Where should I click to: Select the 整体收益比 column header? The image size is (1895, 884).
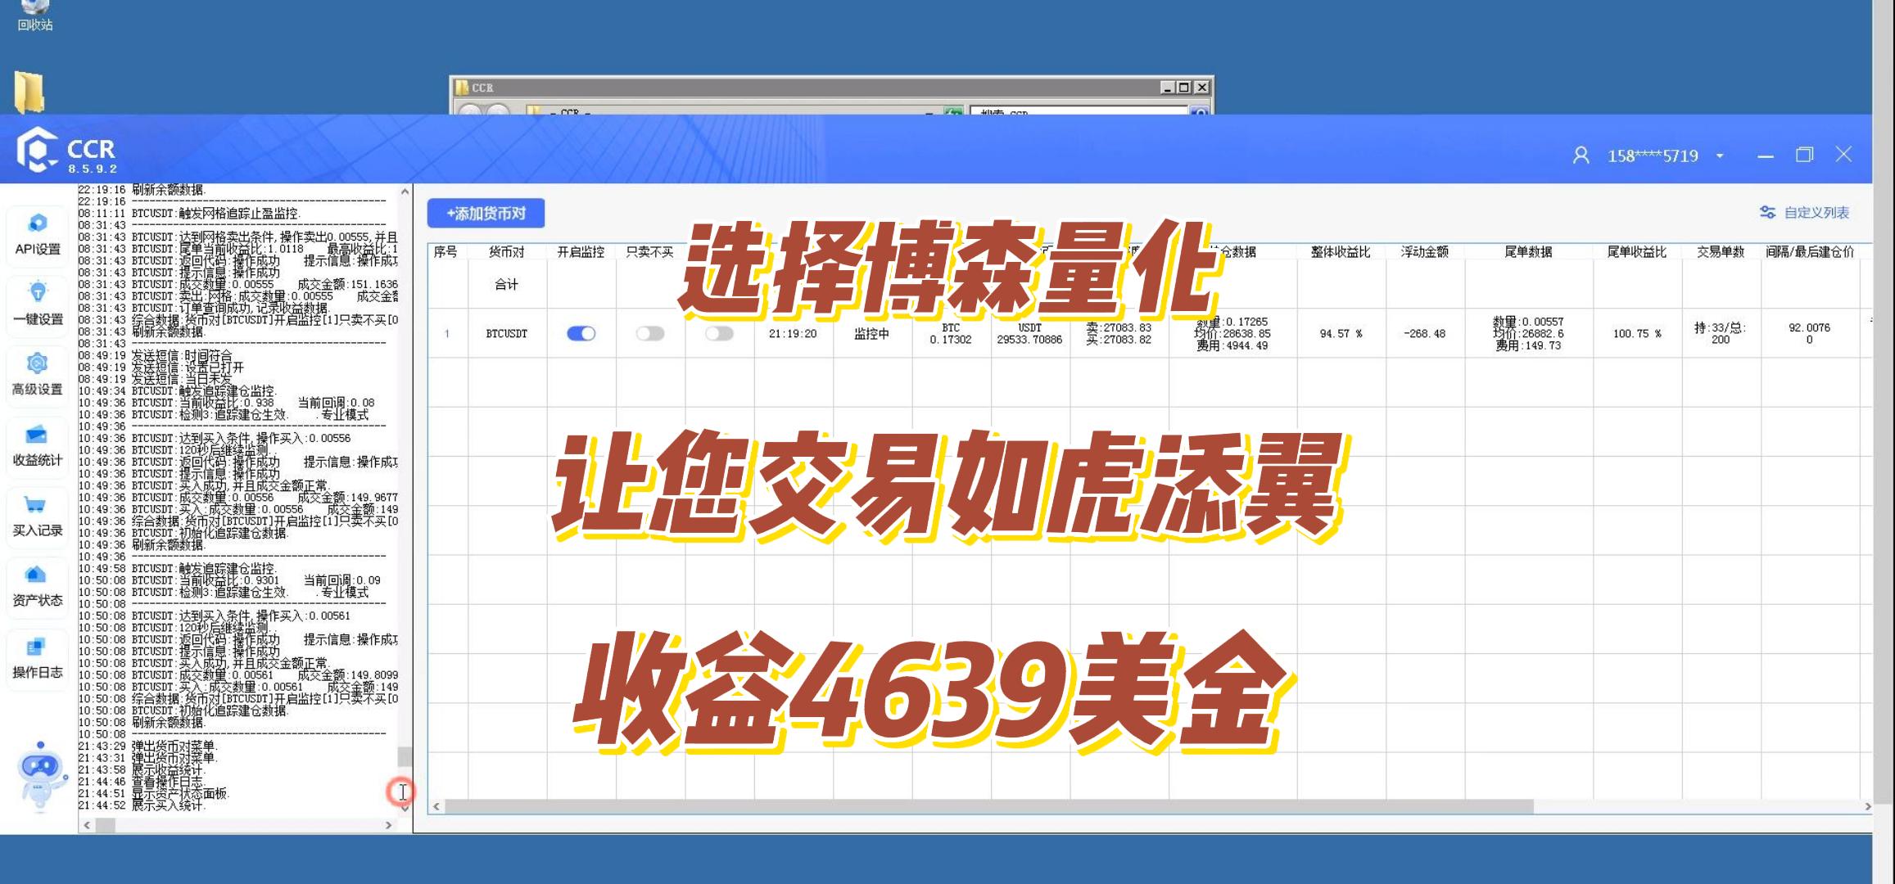(x=1341, y=252)
